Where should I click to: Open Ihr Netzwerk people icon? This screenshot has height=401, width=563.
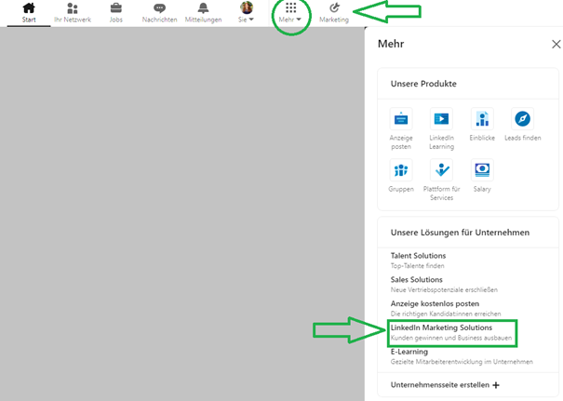coord(73,8)
